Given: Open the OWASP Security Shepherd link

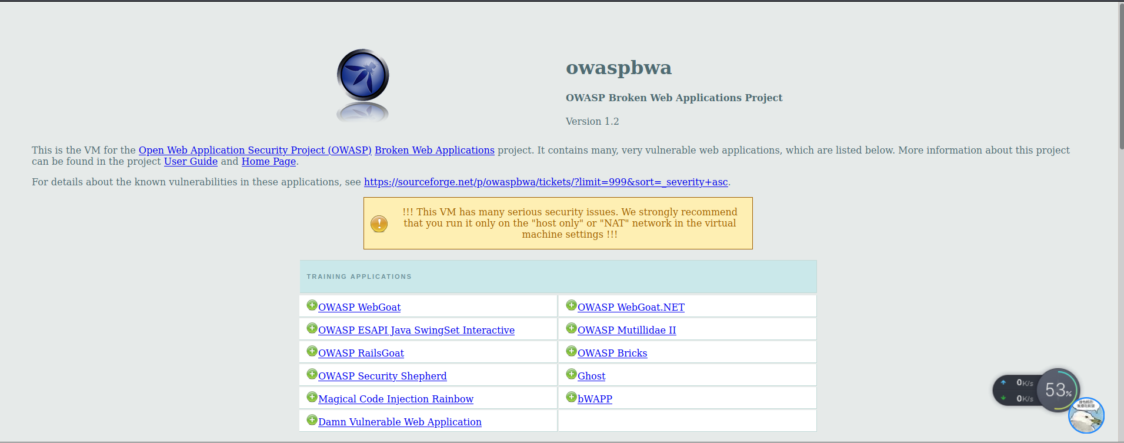Looking at the screenshot, I should click(382, 376).
